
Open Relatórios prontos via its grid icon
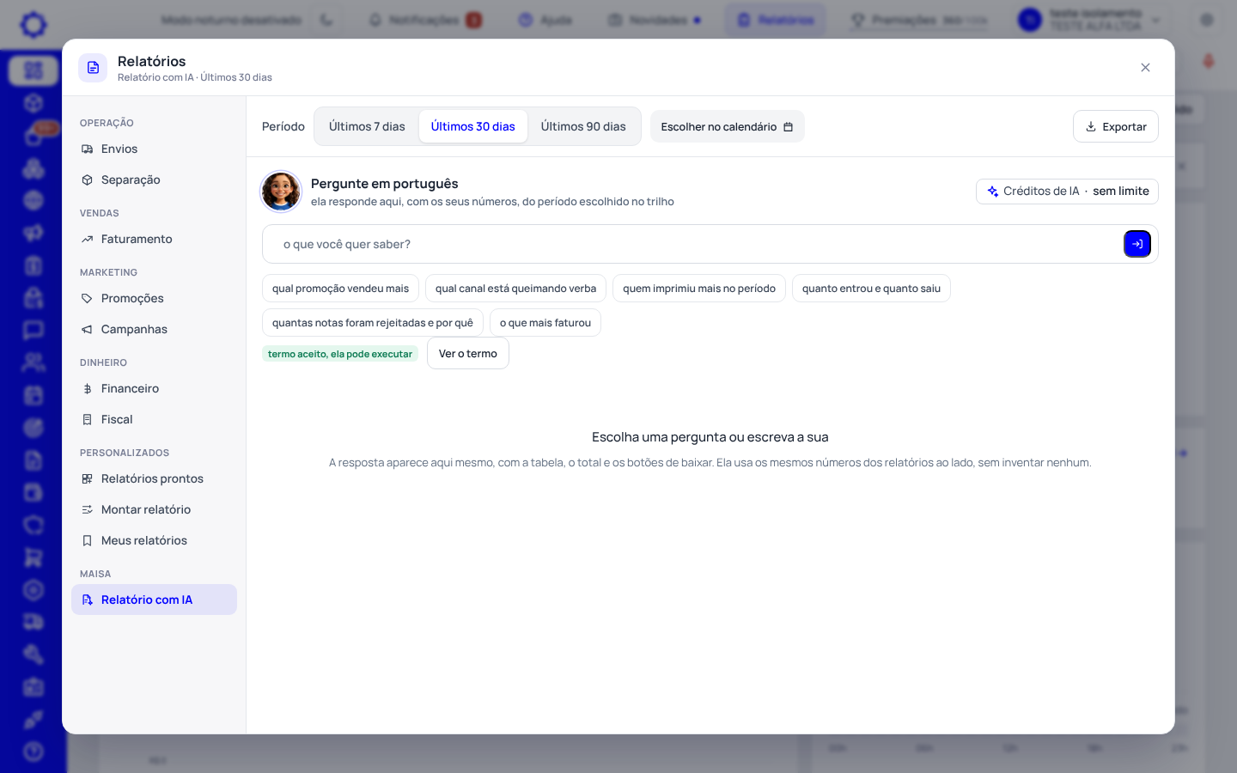(x=87, y=479)
